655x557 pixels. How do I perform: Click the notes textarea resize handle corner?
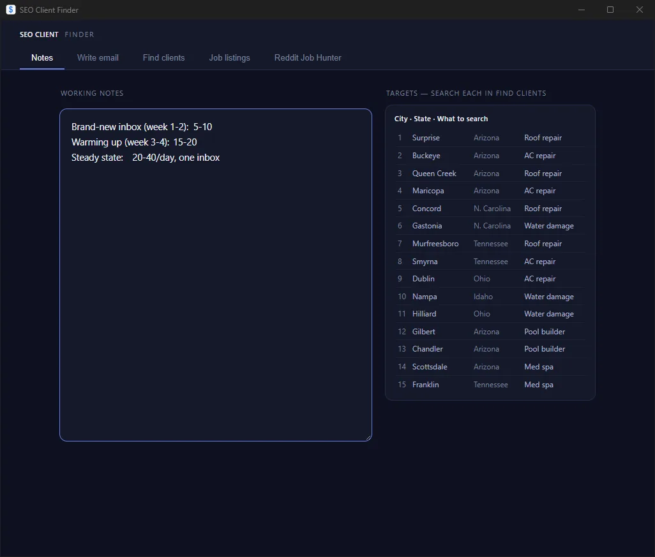(x=368, y=437)
